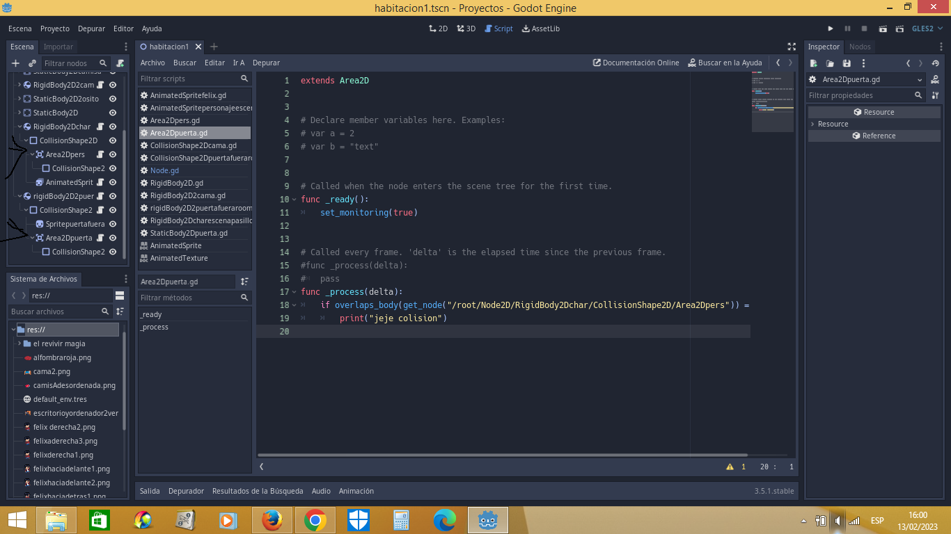Collapse the Area2Dpuerta tree node
This screenshot has width=951, height=534.
[31, 238]
